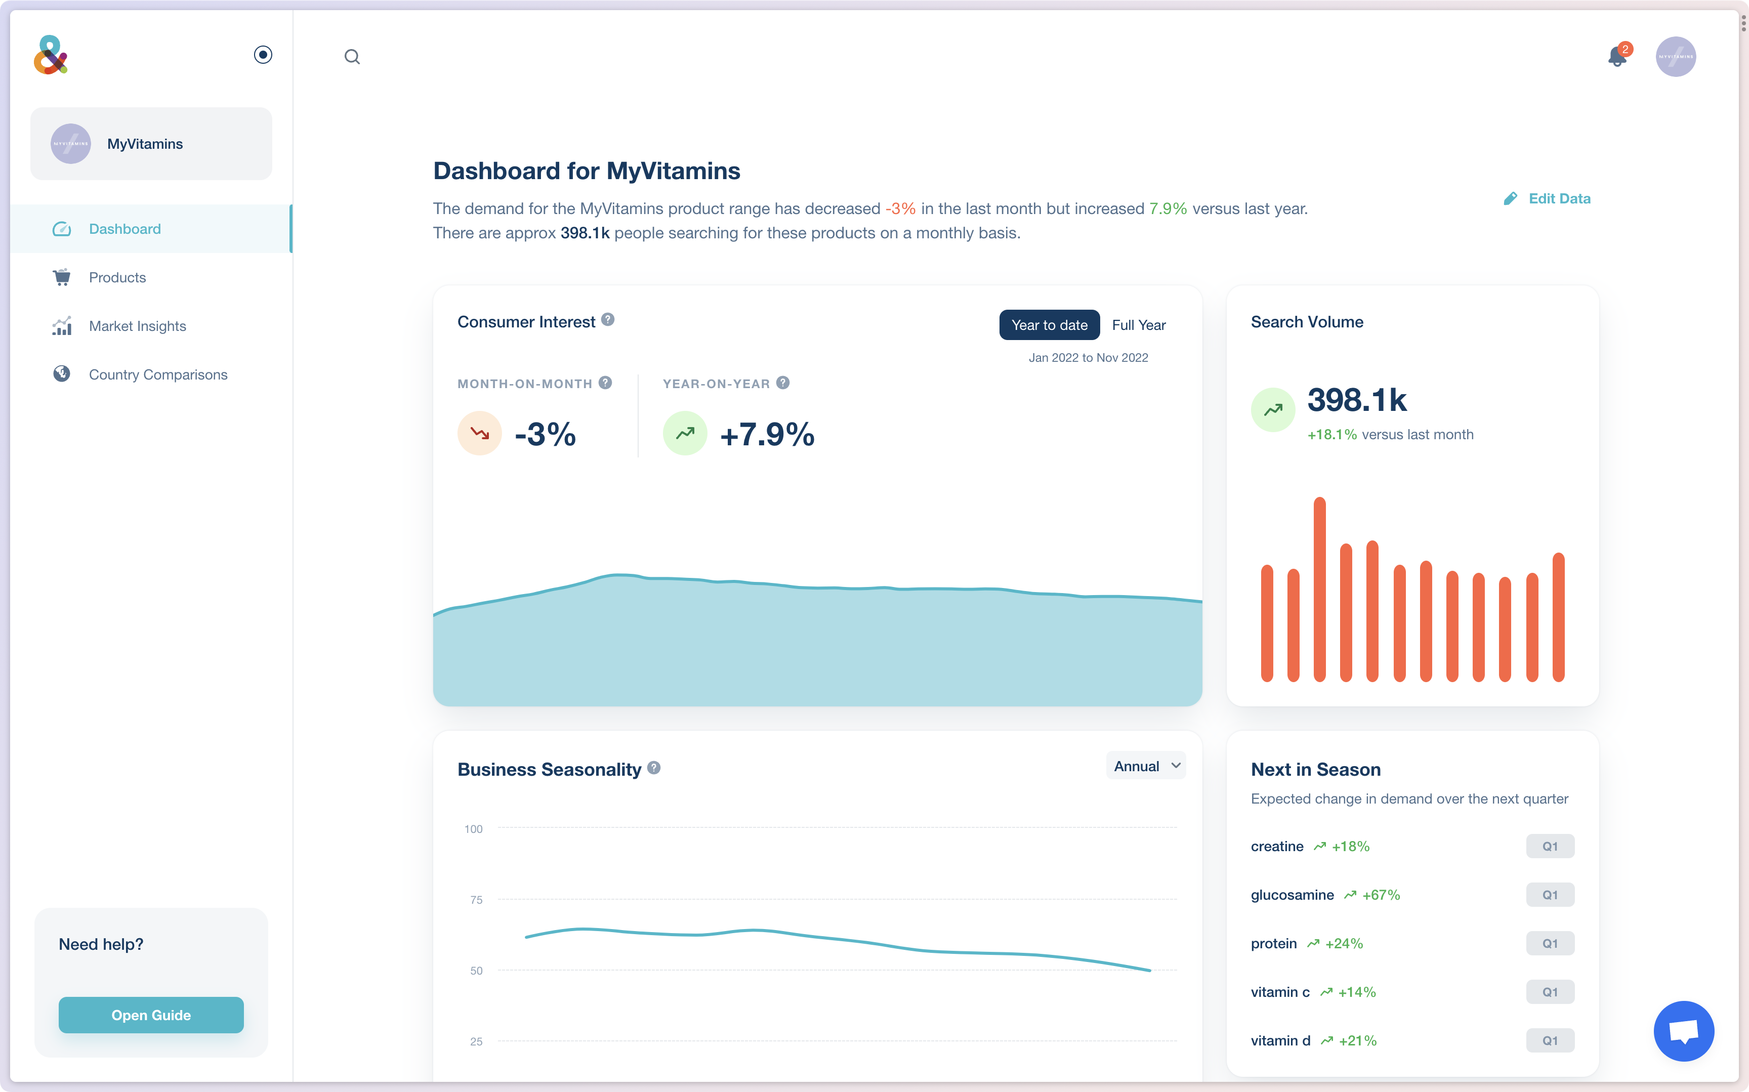Go to Products in the sidebar

click(x=117, y=277)
